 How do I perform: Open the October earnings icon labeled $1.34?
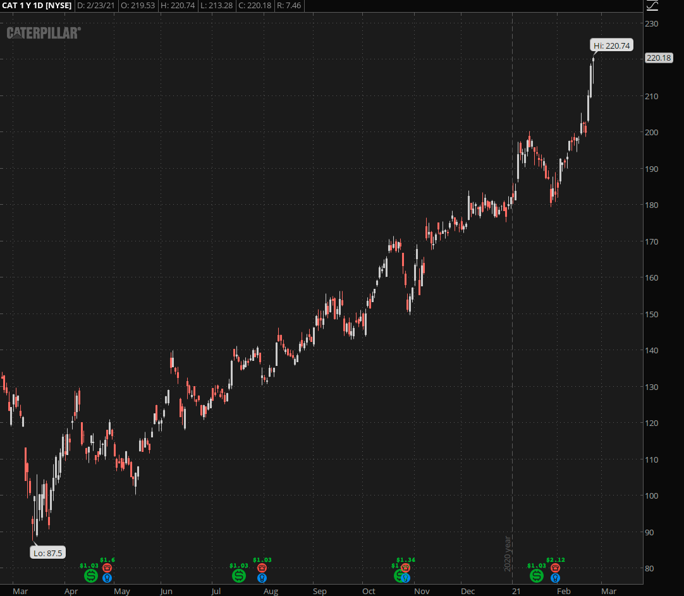click(x=406, y=568)
